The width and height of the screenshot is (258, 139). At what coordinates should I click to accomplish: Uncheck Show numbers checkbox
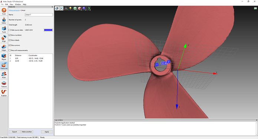pyautogui.click(x=10, y=35)
